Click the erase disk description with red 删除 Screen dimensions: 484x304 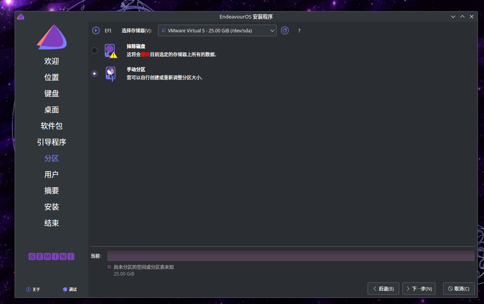coord(173,55)
